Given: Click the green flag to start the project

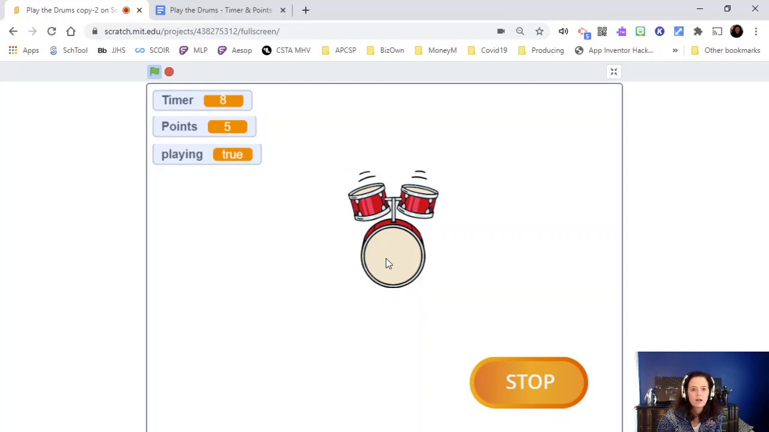Looking at the screenshot, I should [x=154, y=71].
